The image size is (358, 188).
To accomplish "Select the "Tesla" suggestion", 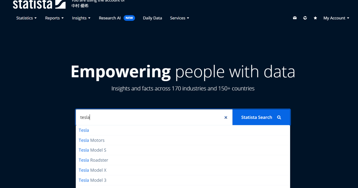I will (84, 130).
